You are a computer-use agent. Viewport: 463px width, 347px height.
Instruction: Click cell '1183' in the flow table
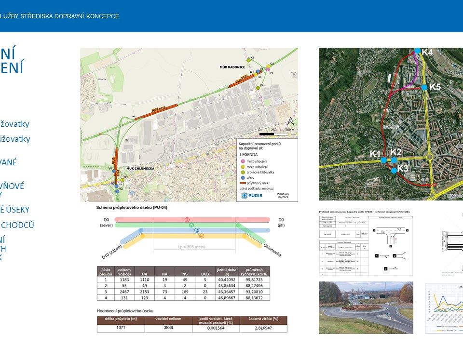[124, 280]
